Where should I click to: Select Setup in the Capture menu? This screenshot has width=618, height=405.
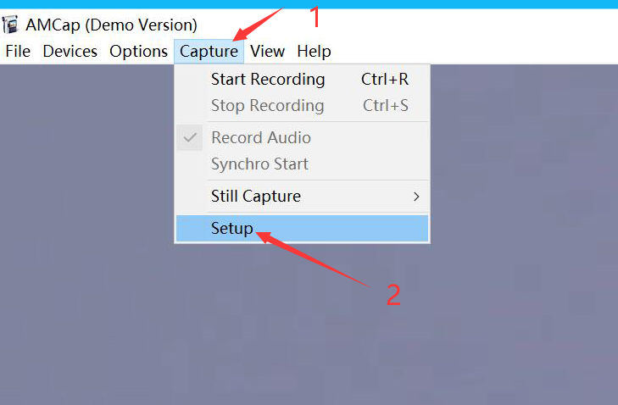(302, 228)
